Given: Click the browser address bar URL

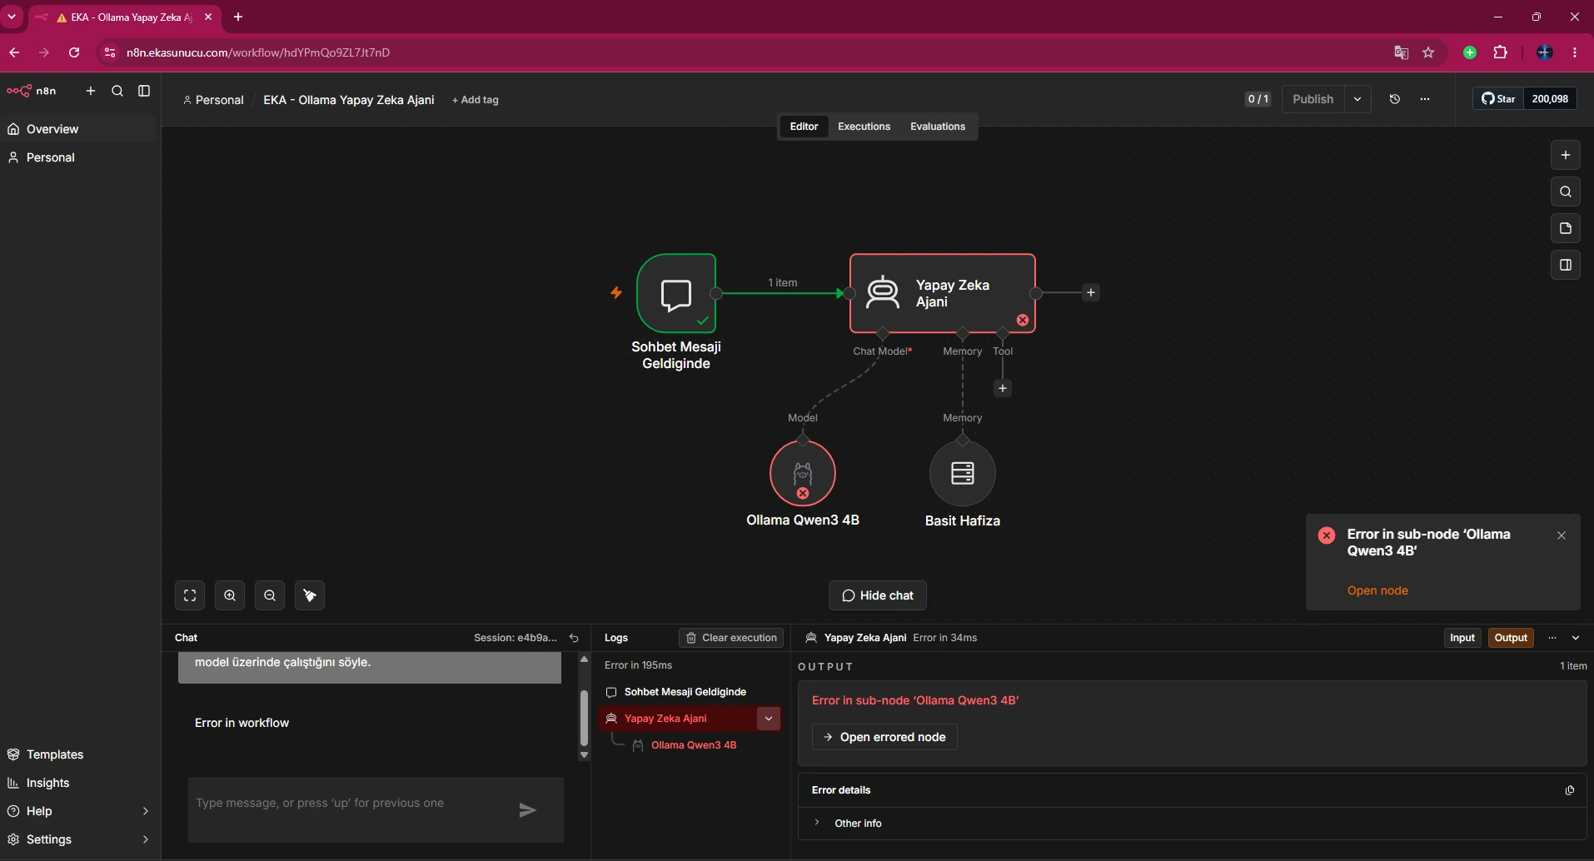Looking at the screenshot, I should (258, 52).
